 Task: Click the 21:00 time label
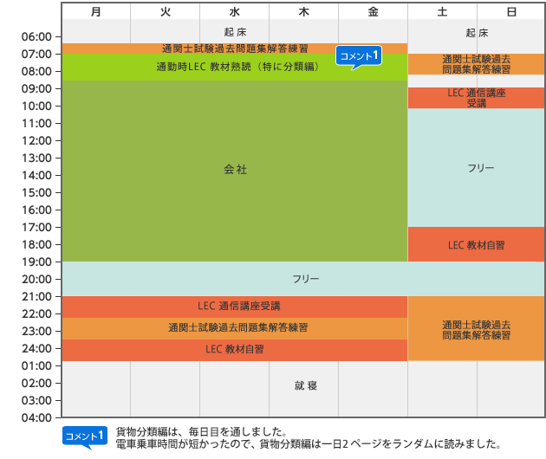click(36, 296)
